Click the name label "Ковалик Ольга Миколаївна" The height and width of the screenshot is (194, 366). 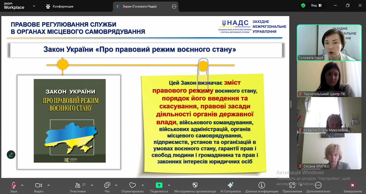(x=325, y=130)
